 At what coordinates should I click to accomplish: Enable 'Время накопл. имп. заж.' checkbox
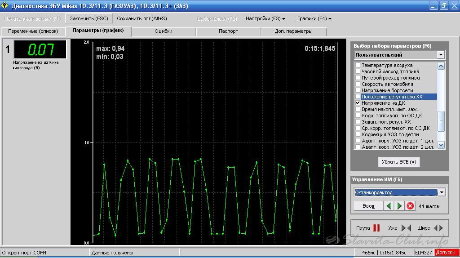point(358,109)
